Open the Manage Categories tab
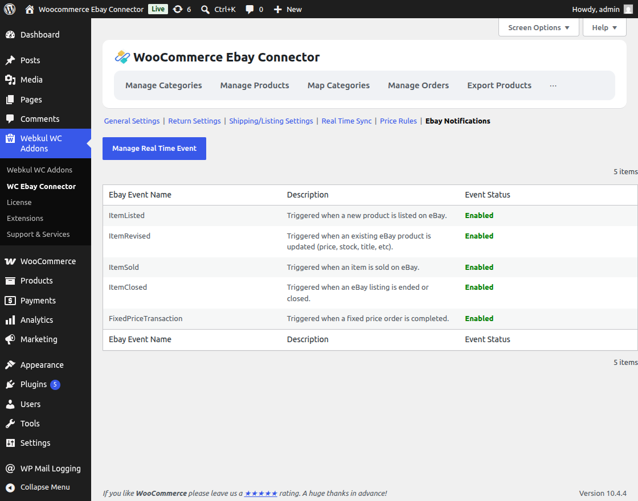Image resolution: width=638 pixels, height=501 pixels. coord(163,85)
